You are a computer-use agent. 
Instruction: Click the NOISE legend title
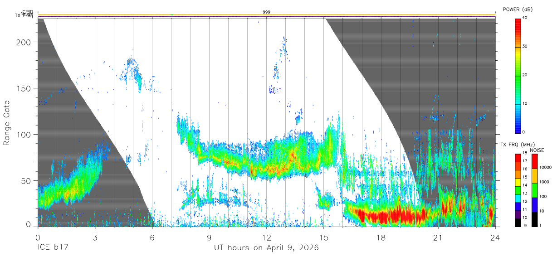tap(537, 150)
